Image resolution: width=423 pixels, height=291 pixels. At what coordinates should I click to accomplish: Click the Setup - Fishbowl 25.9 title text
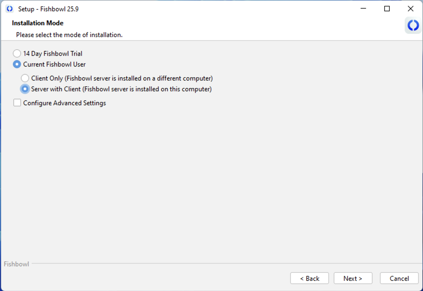pos(46,9)
